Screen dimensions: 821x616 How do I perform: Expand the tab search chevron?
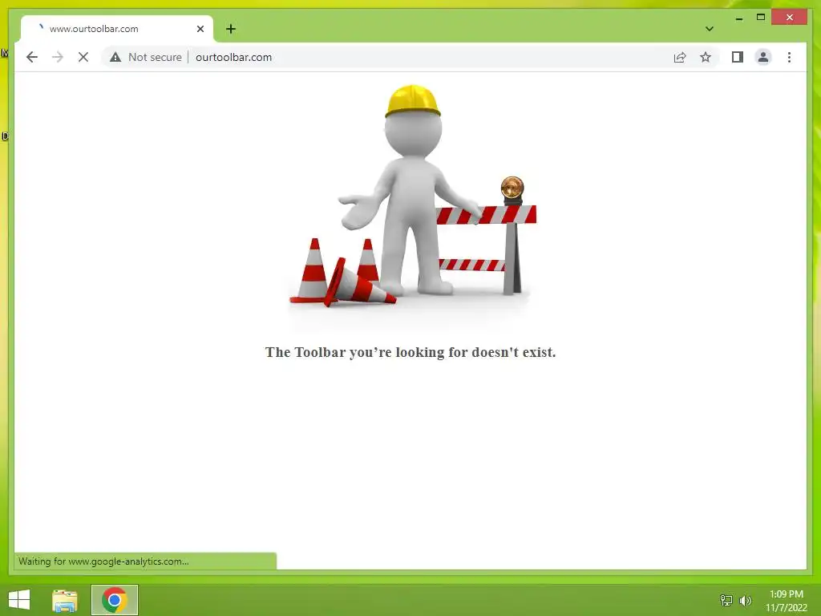[x=709, y=29]
